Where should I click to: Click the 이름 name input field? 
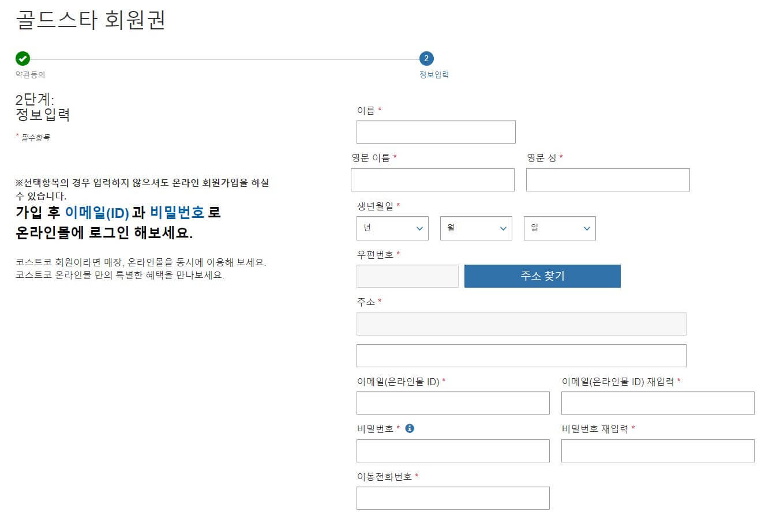point(436,132)
